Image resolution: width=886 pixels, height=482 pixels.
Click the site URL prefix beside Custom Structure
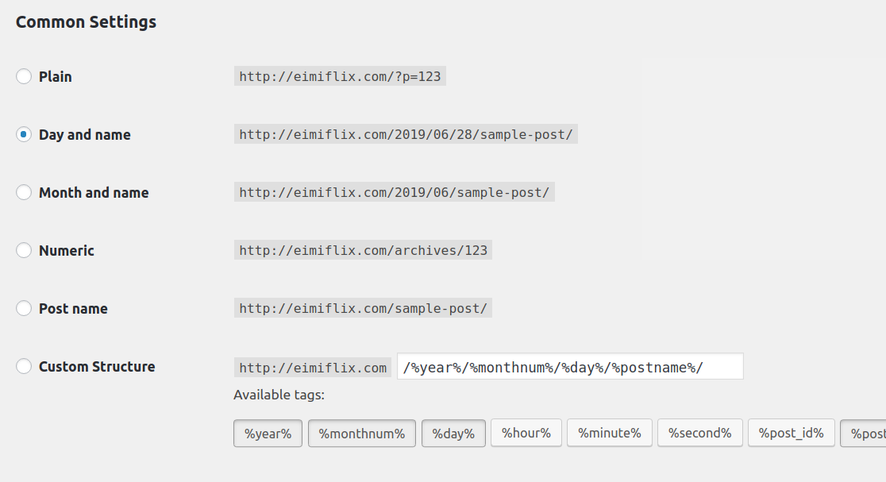coord(312,368)
